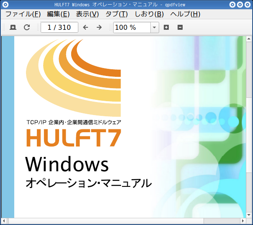Open the しおり(B) menu
Viewport: 253px width, 225px height.
[149, 14]
